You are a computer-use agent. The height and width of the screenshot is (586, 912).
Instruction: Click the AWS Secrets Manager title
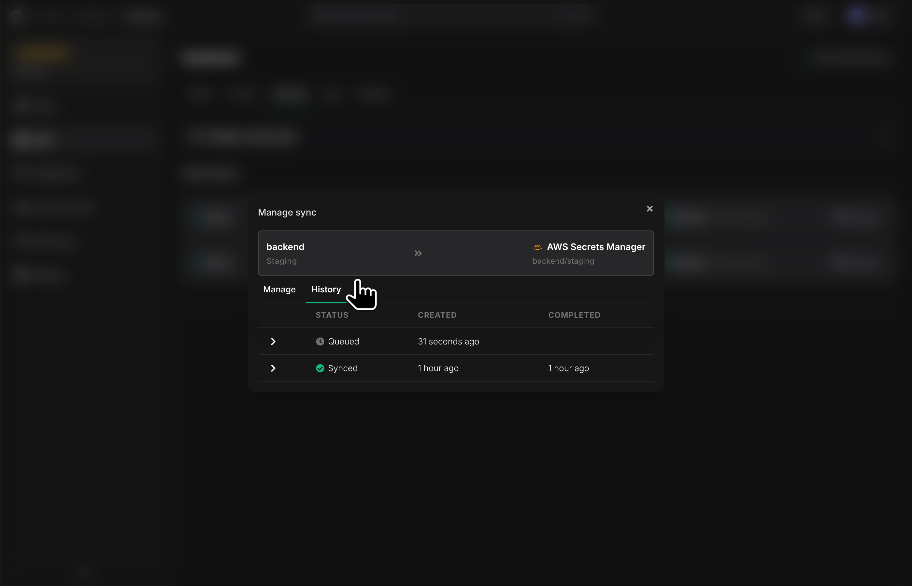[596, 246]
